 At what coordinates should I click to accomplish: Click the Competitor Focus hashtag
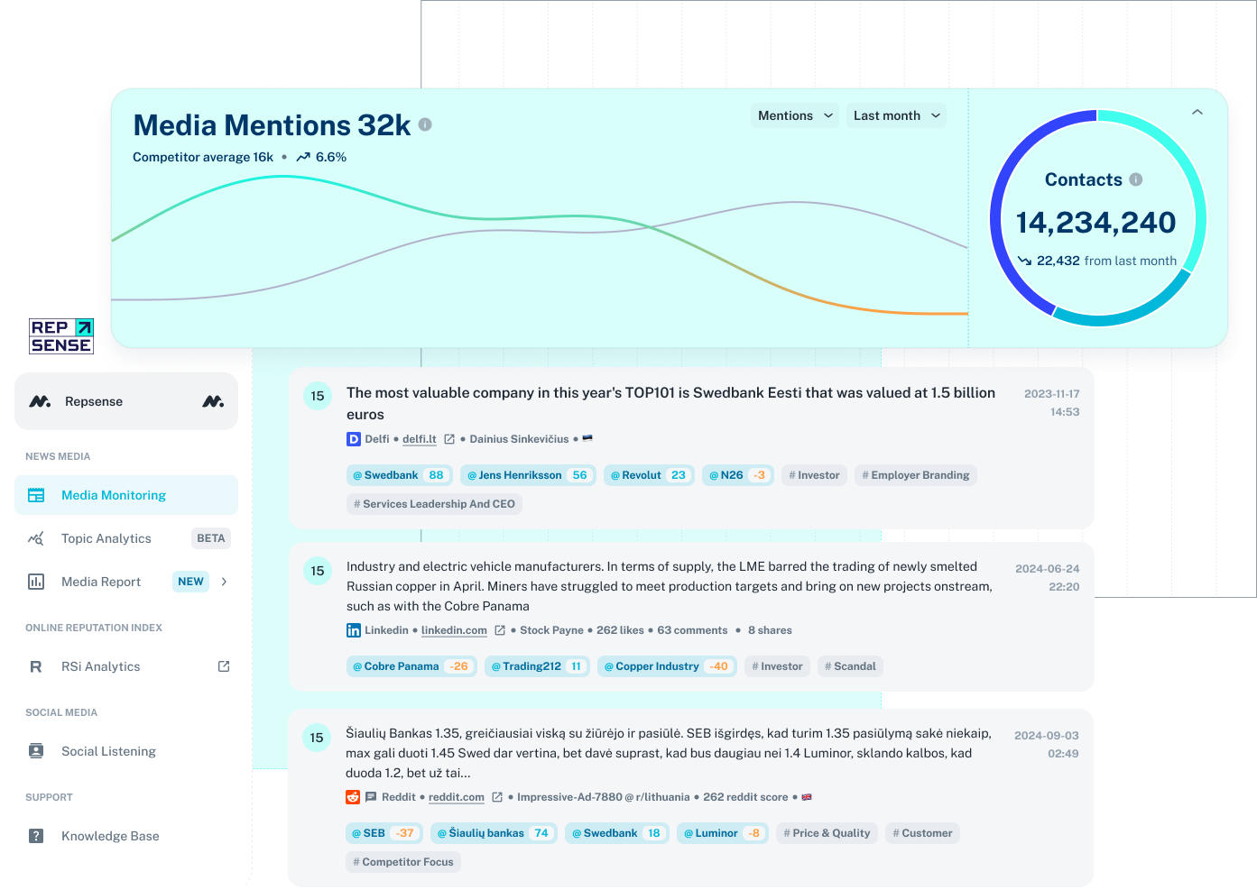[403, 862]
